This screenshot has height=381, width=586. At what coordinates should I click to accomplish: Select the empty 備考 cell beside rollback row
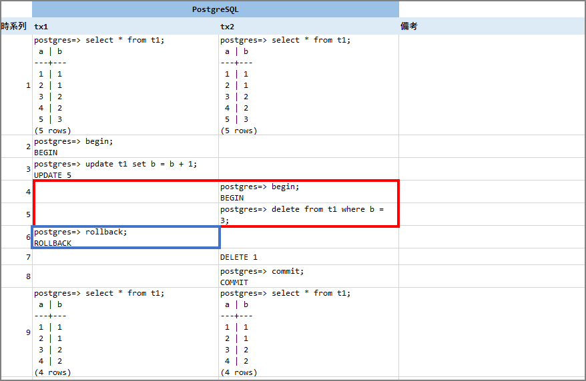[491, 237]
